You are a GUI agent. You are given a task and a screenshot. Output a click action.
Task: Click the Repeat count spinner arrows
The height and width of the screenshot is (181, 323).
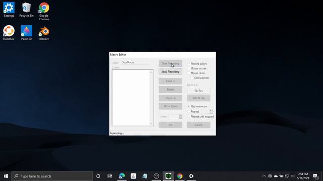[211, 111]
